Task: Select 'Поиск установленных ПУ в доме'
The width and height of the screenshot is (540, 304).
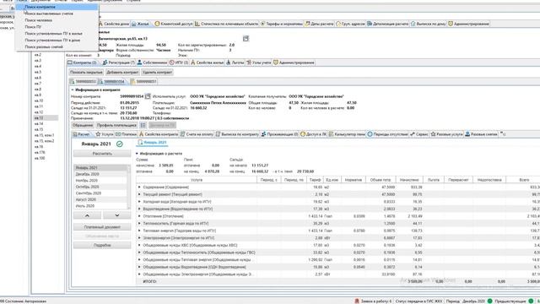Action: [x=57, y=40]
